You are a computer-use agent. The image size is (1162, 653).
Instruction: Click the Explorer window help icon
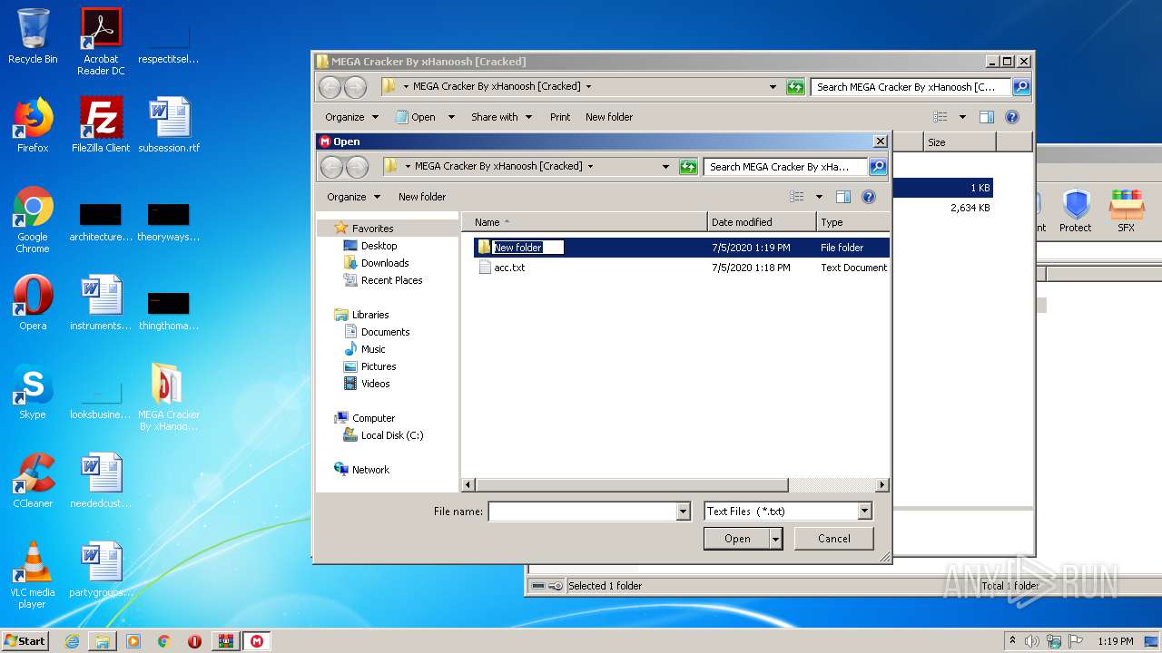coord(1012,117)
